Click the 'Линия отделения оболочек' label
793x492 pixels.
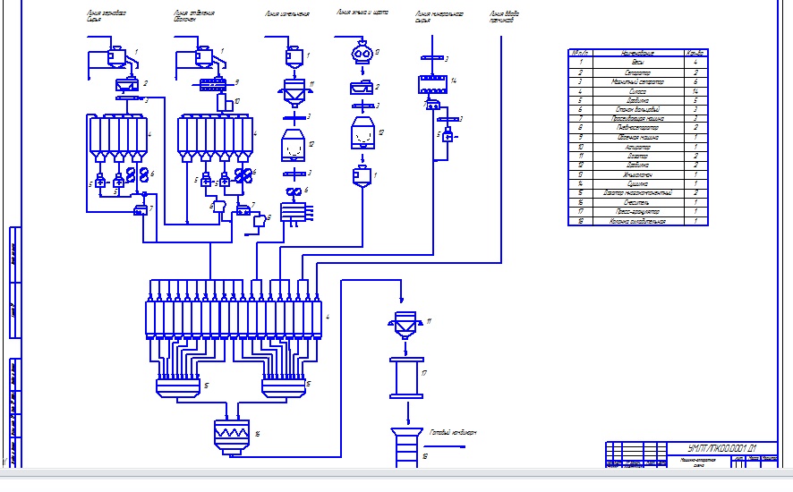(193, 16)
